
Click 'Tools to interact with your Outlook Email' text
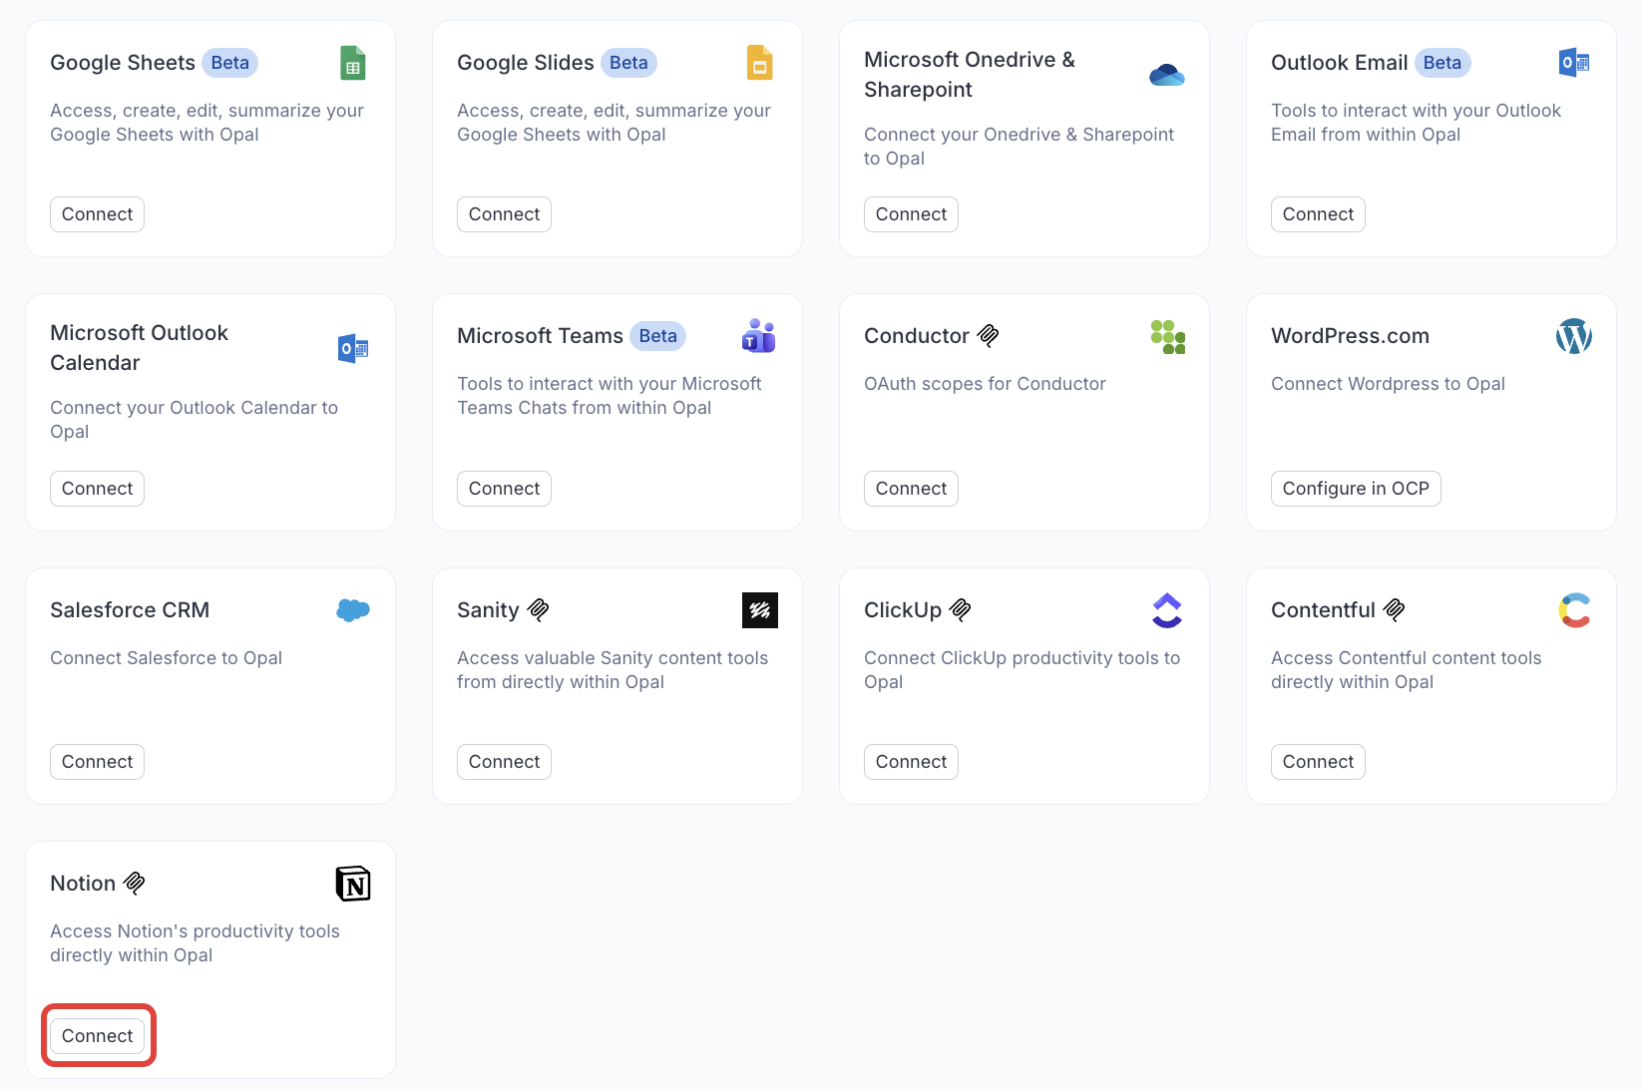(x=1417, y=123)
